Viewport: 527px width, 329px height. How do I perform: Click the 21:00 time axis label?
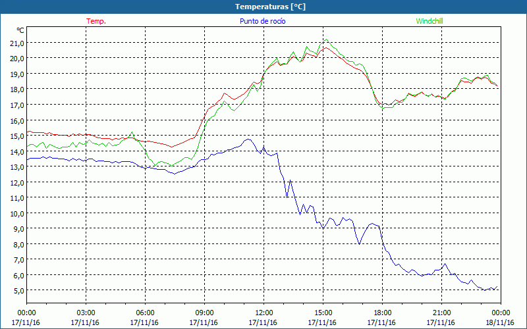(x=441, y=313)
